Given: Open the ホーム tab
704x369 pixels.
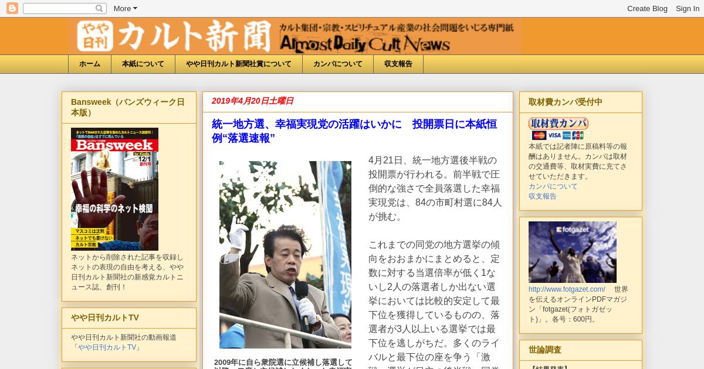Looking at the screenshot, I should (90, 64).
